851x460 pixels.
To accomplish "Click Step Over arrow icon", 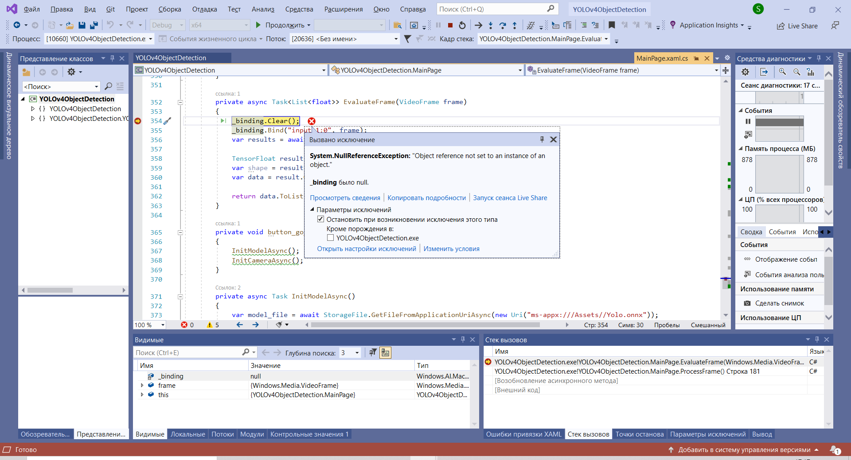I will point(503,25).
